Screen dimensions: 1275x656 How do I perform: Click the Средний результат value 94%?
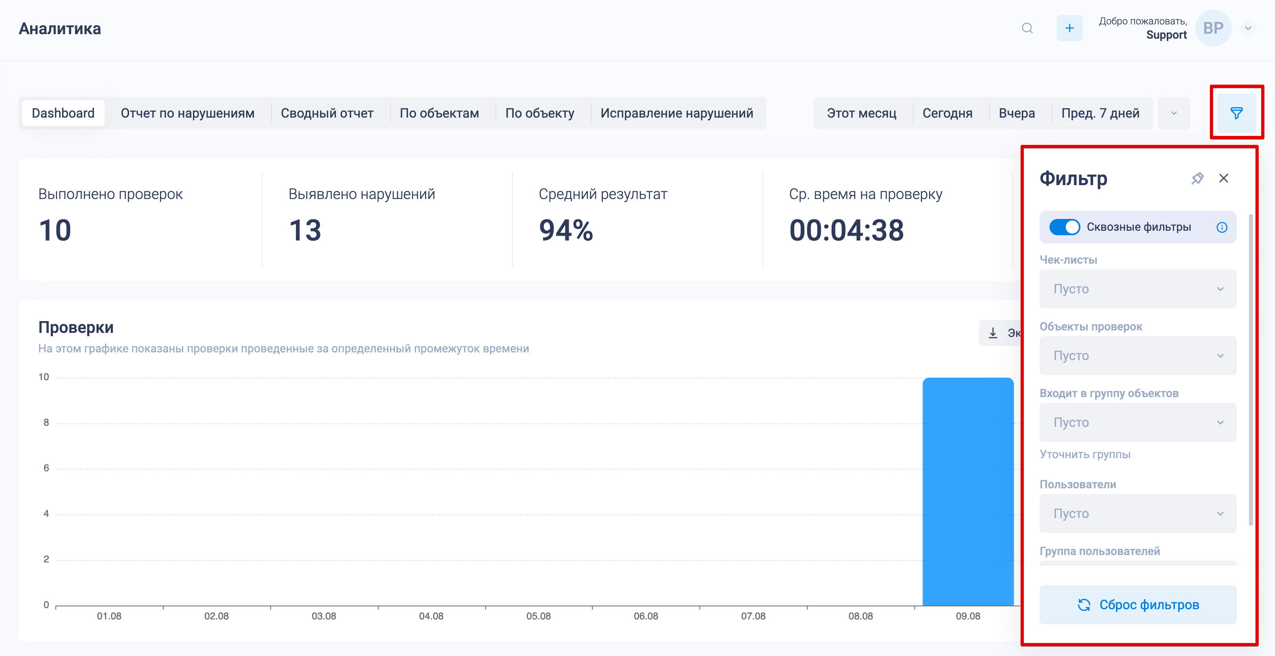tap(566, 231)
